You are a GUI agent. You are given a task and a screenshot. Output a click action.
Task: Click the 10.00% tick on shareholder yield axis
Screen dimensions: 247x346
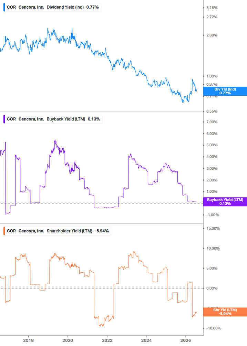point(213,249)
